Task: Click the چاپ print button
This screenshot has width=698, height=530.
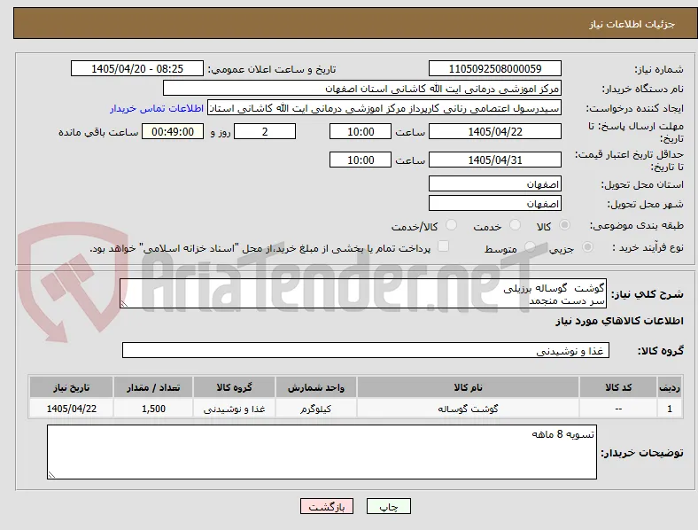Action: pos(389,506)
